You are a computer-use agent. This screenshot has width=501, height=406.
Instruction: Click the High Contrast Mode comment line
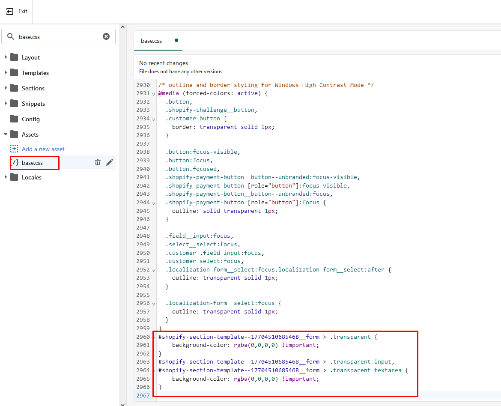point(266,85)
